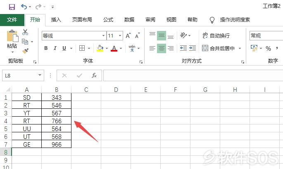
Task: Click the Copy icon
Action: tap(25, 42)
